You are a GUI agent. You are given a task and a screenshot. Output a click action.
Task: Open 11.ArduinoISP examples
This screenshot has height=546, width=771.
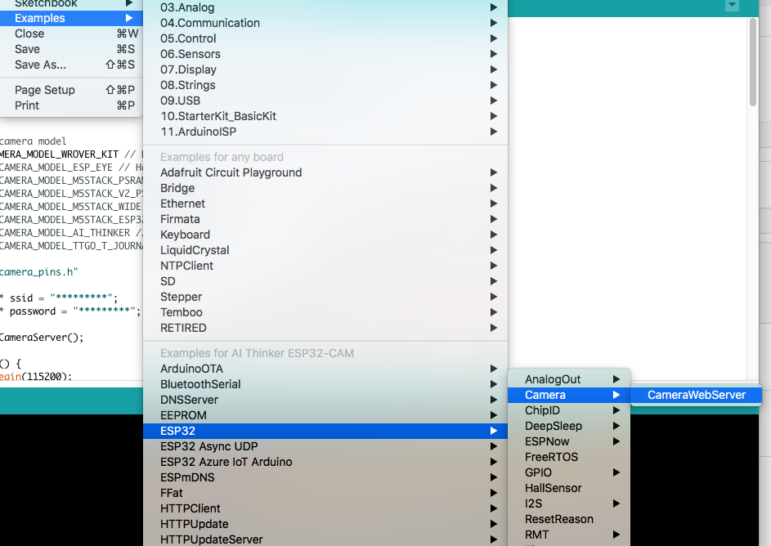325,132
